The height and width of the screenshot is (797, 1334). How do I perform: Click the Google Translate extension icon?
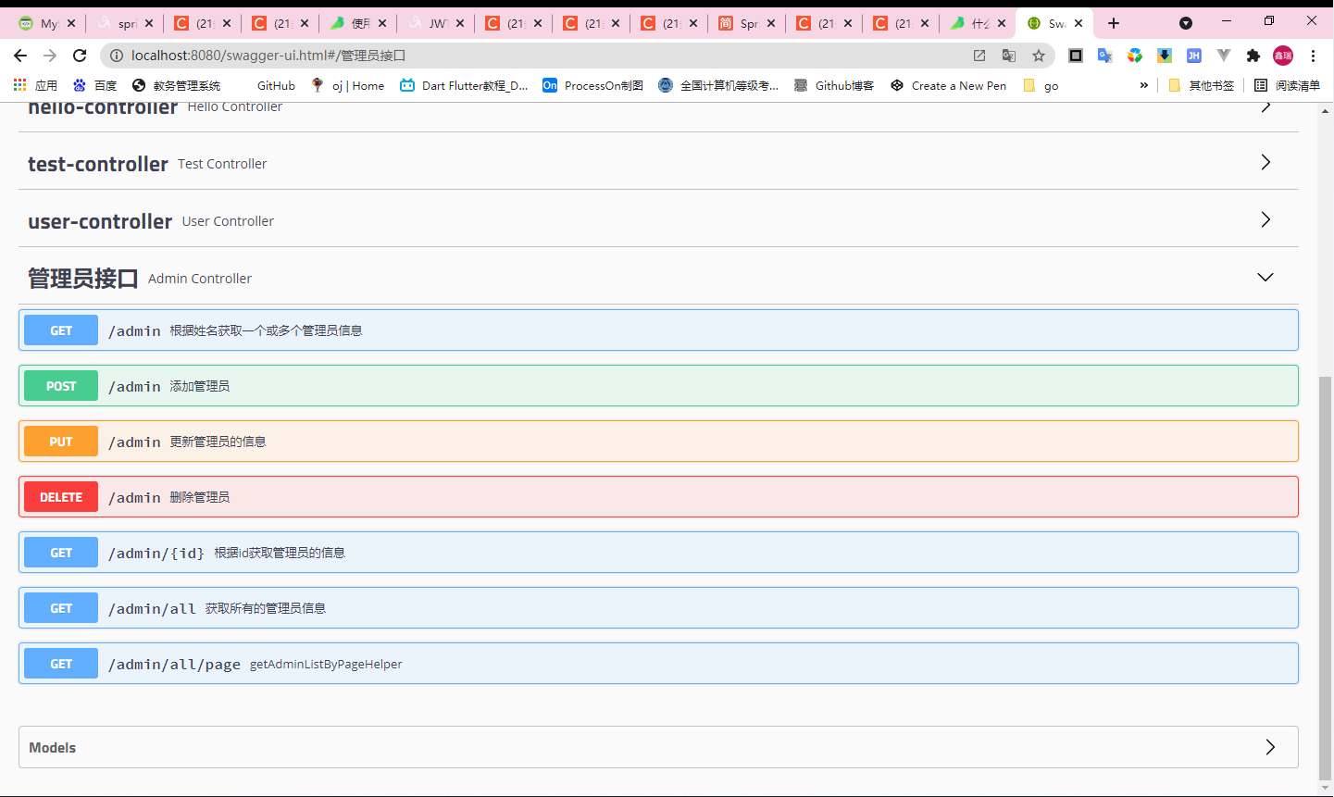pos(1104,56)
